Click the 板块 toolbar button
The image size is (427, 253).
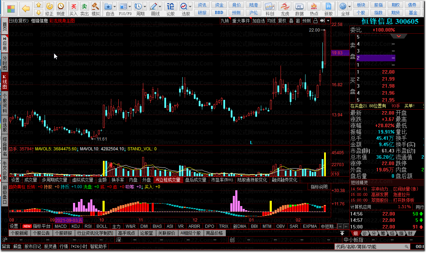coord(361,5)
